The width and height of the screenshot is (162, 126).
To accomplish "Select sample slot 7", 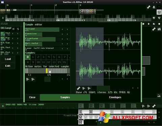I will (x=64, y=57).
